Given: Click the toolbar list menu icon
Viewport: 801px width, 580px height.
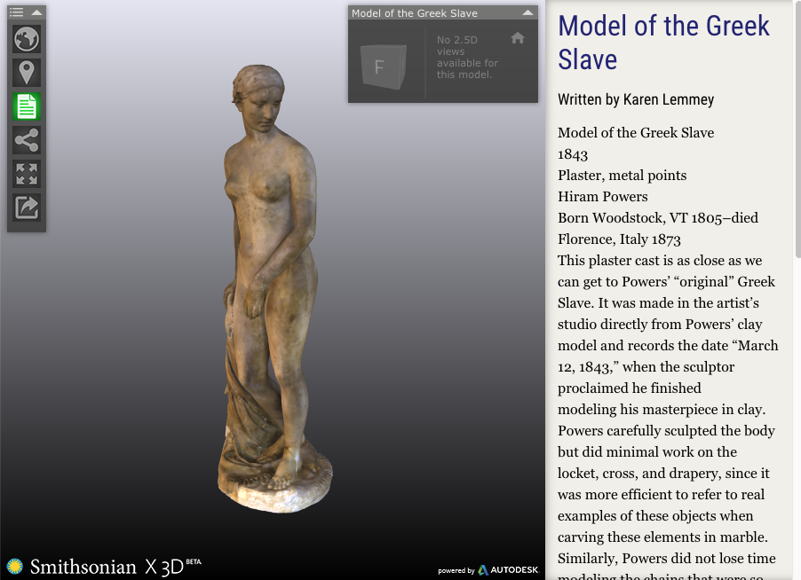Looking at the screenshot, I should [x=16, y=12].
